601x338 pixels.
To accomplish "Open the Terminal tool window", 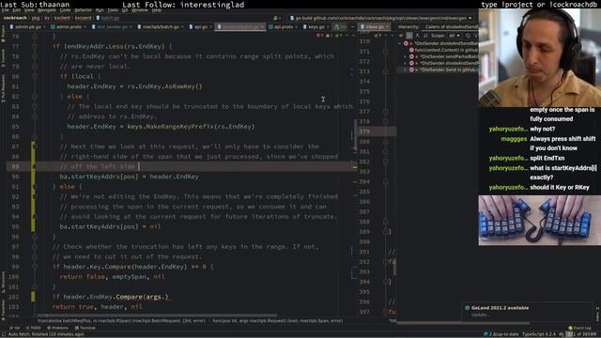I will (85, 328).
